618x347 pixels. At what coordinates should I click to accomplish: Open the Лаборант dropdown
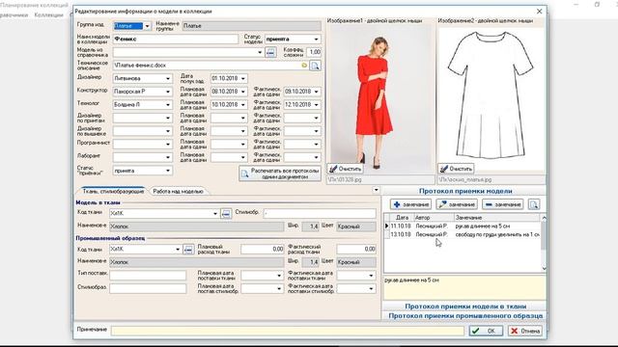[x=168, y=157]
